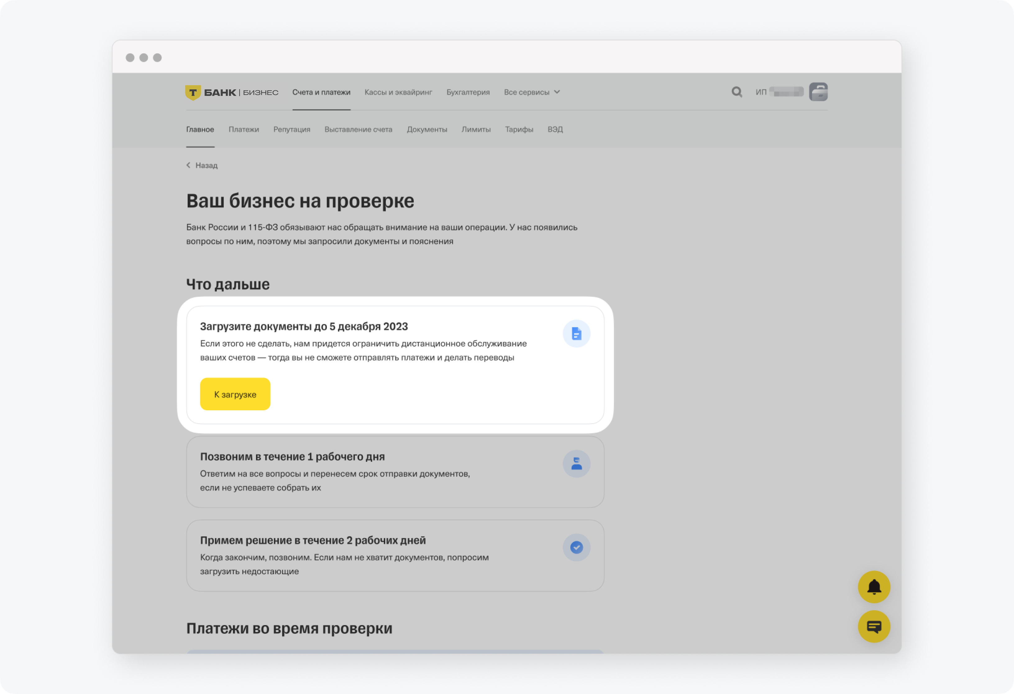Switch to the Репутация tab
The height and width of the screenshot is (694, 1014).
pos(291,129)
